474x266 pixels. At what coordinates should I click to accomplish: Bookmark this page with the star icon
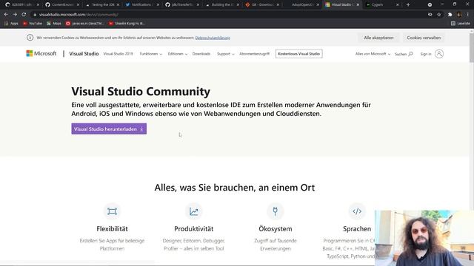439,15
